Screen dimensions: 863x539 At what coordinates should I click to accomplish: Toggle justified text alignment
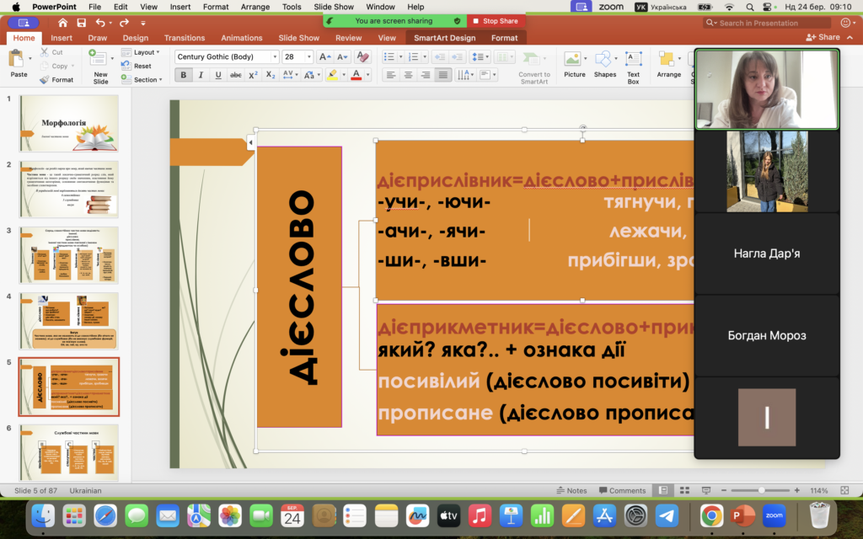coord(443,75)
